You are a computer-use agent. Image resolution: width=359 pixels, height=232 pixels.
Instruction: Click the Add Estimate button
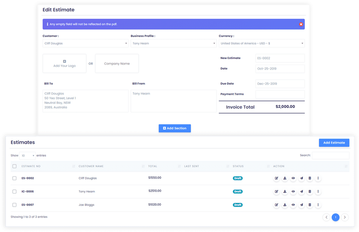334,143
